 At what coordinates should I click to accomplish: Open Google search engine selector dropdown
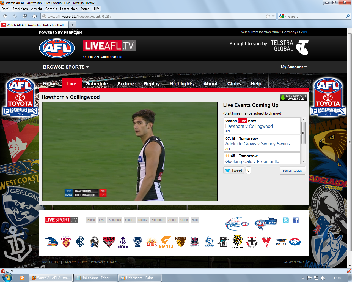point(283,17)
